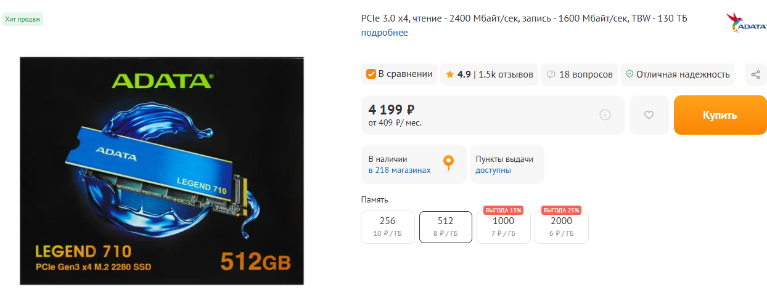This screenshot has height=293, width=767.
Task: Click the orange 'Купить' button
Action: tap(720, 115)
